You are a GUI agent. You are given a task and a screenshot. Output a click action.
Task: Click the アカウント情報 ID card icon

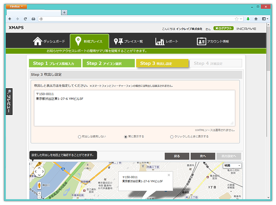(201, 41)
